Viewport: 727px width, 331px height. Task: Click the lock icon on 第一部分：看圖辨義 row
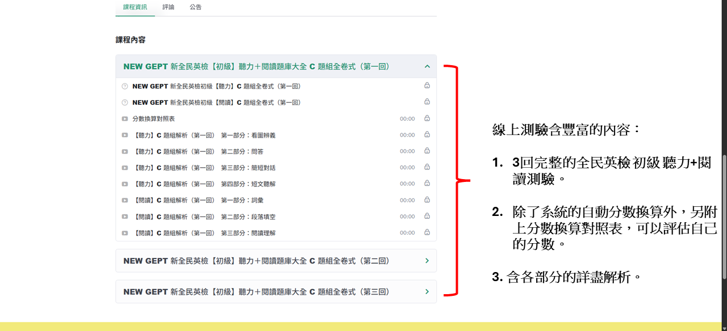[427, 135]
